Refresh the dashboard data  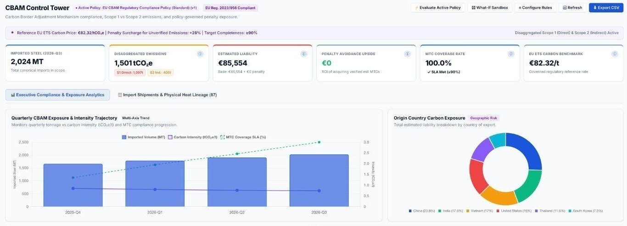(x=572, y=8)
